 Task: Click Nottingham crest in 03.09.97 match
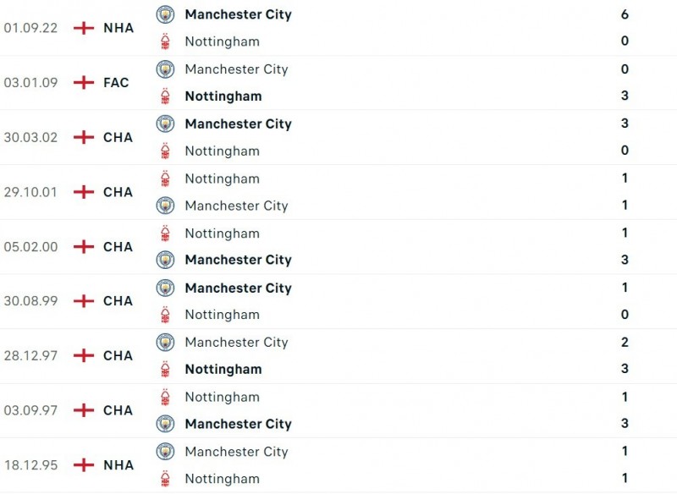pos(165,397)
